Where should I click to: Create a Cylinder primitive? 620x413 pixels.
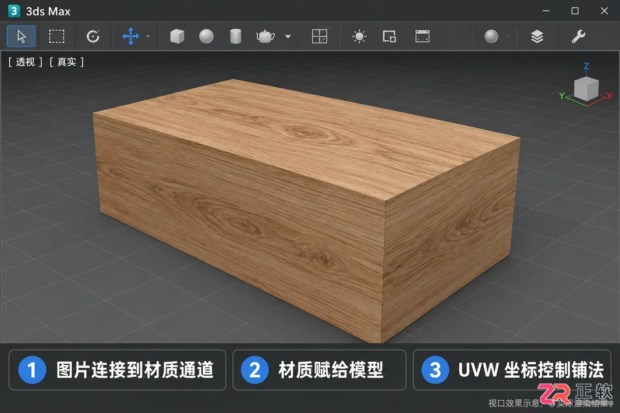pos(236,37)
